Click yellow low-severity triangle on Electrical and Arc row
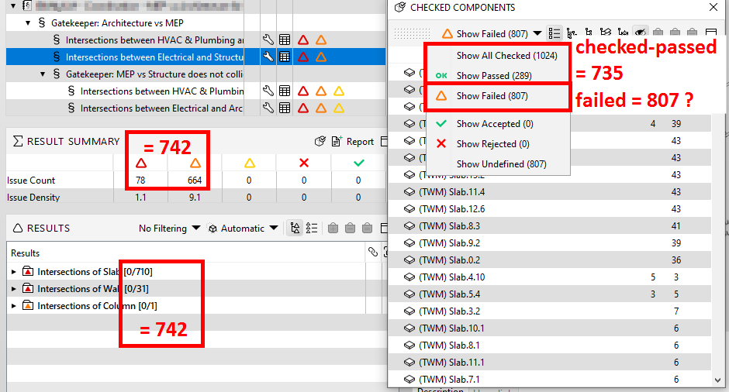729x392 pixels. (x=339, y=108)
